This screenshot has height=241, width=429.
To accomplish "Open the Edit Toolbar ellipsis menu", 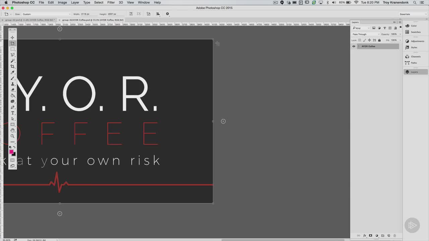I will click(12, 142).
